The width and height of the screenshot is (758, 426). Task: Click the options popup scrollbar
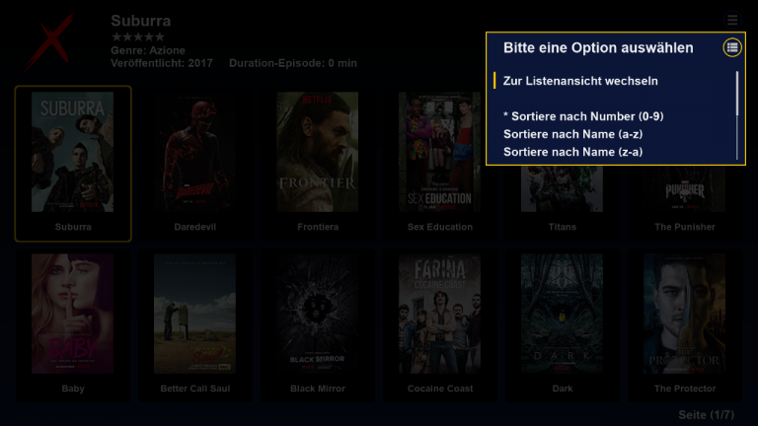coord(737,115)
